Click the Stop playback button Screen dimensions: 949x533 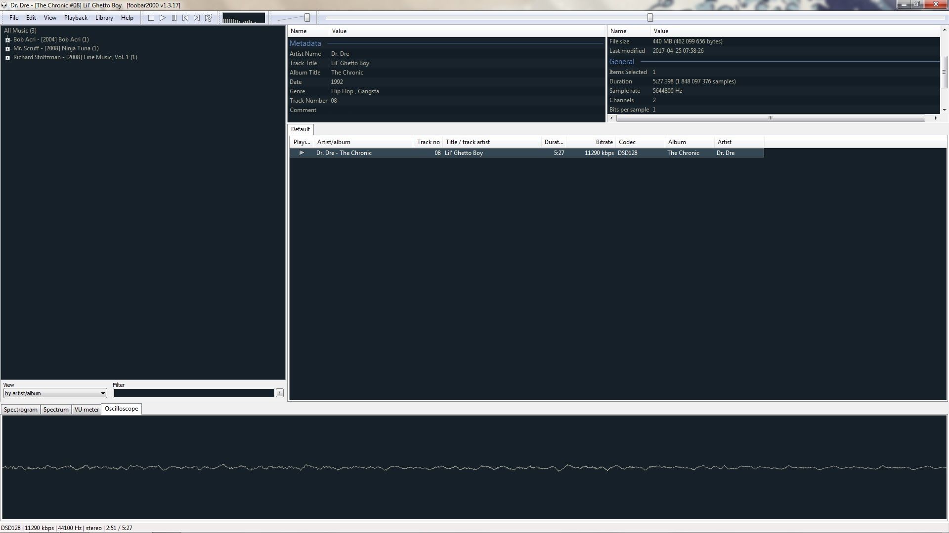(151, 18)
